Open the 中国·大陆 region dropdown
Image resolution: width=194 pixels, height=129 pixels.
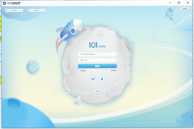[x=14, y=11]
